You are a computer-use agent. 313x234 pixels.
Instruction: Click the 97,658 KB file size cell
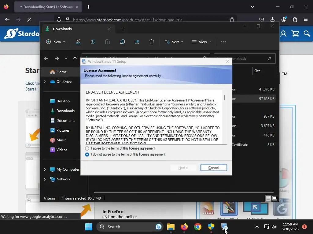click(267, 99)
